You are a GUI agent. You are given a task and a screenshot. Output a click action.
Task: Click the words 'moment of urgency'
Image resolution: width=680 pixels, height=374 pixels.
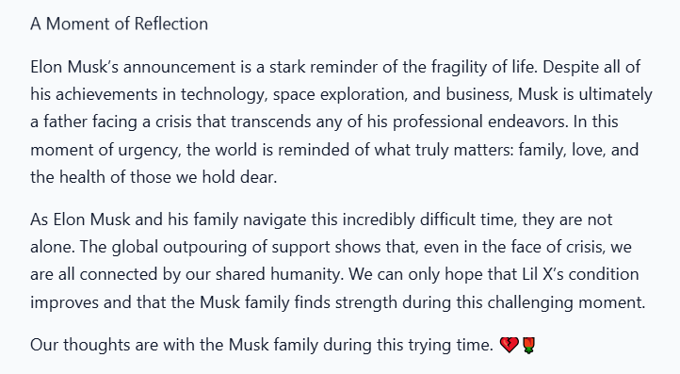[104, 150]
